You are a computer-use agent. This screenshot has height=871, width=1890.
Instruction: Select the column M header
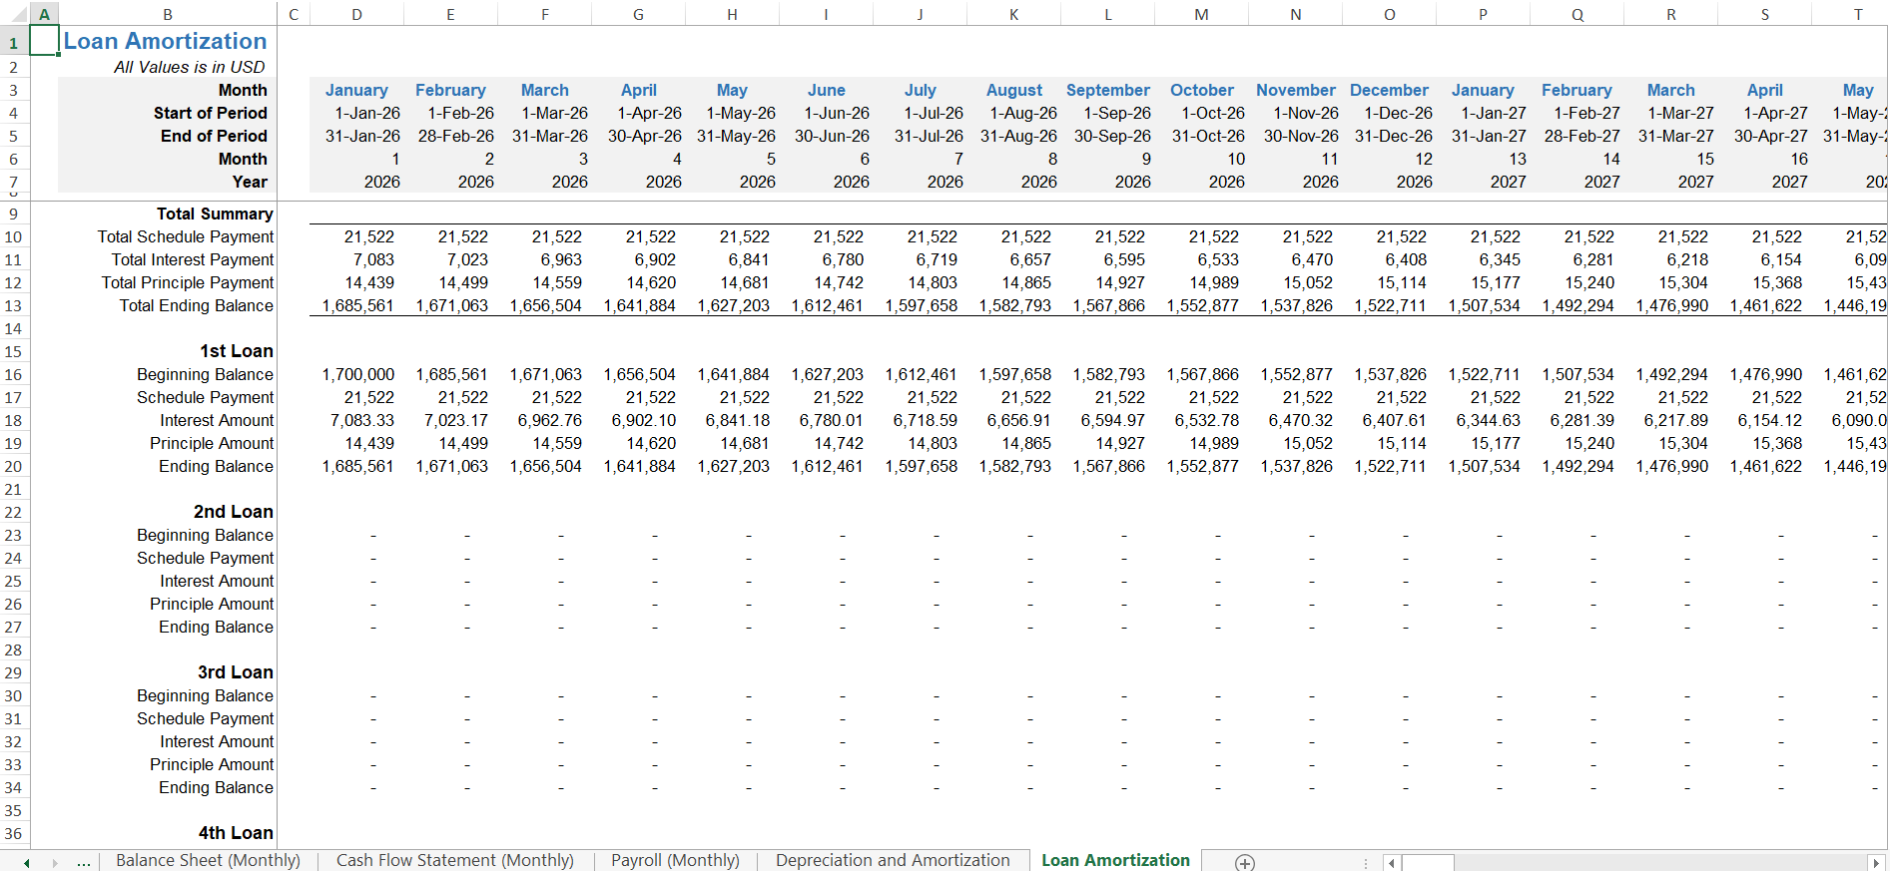click(1201, 14)
